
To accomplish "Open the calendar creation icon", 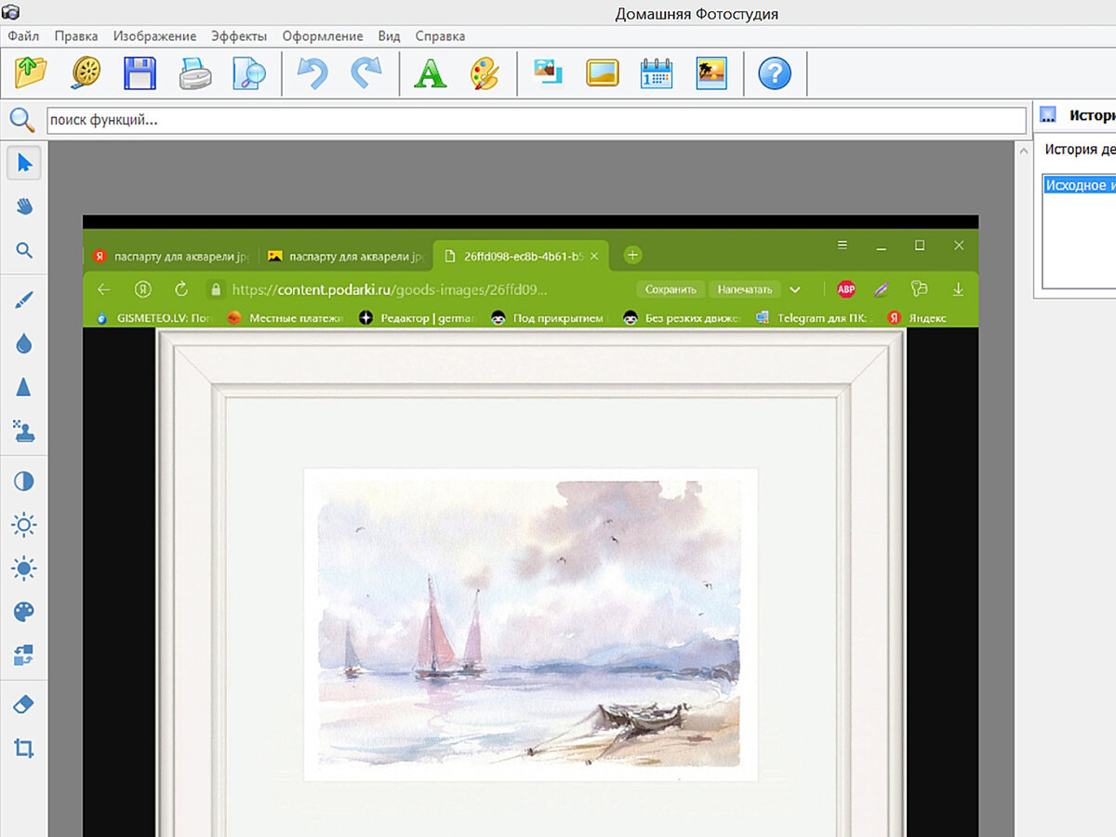I will click(657, 73).
